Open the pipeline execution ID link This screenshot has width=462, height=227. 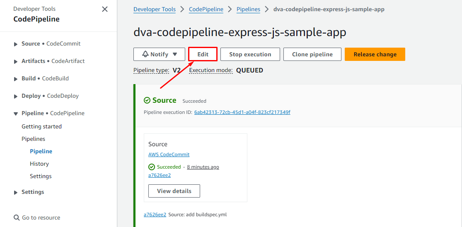(242, 112)
